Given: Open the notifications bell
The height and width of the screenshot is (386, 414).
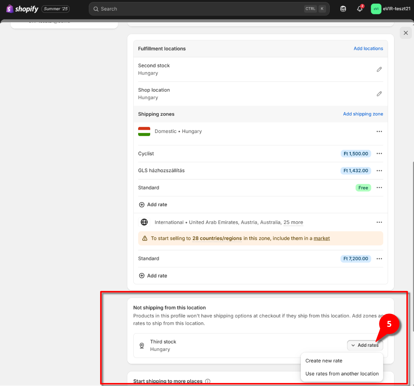Looking at the screenshot, I should [359, 9].
